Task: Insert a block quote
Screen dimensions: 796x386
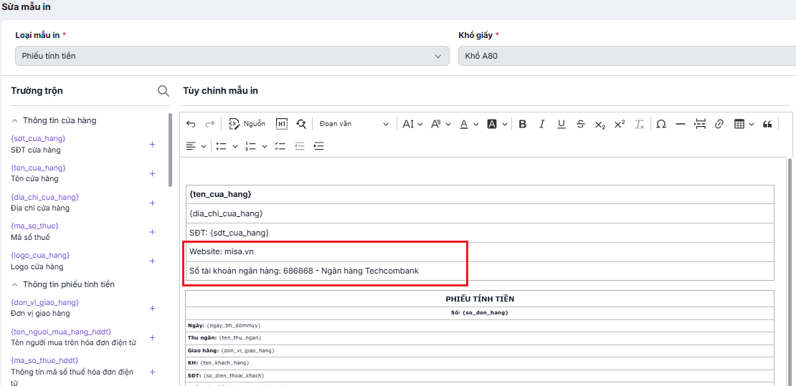Action: click(767, 124)
